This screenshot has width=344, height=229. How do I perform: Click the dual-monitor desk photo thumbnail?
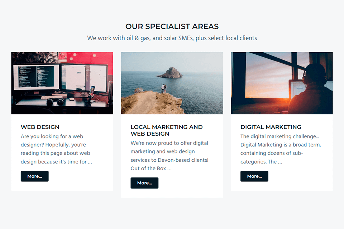pos(62,83)
